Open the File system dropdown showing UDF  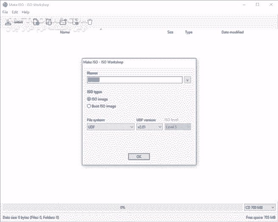[x=111, y=127]
